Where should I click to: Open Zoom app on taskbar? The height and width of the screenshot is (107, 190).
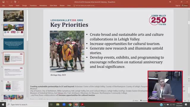point(64,104)
